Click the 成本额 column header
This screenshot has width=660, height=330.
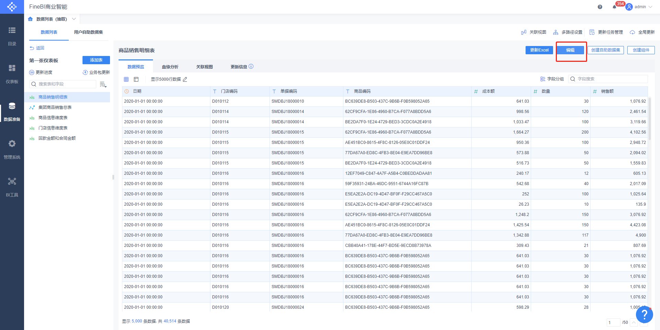501,91
